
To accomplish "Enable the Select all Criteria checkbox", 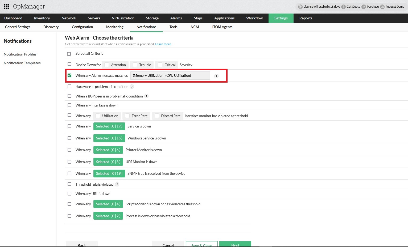I will click(x=69, y=54).
